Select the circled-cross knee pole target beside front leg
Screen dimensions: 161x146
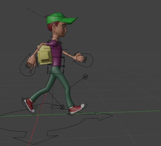(85, 77)
